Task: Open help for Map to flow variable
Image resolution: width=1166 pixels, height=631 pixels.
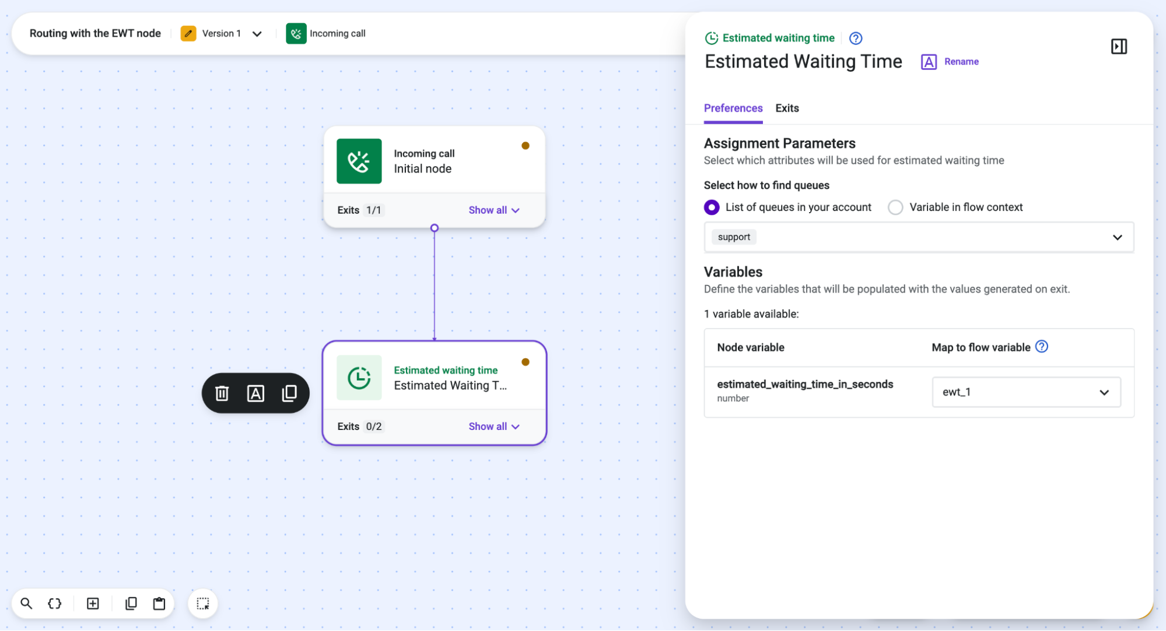Action: click(x=1041, y=347)
